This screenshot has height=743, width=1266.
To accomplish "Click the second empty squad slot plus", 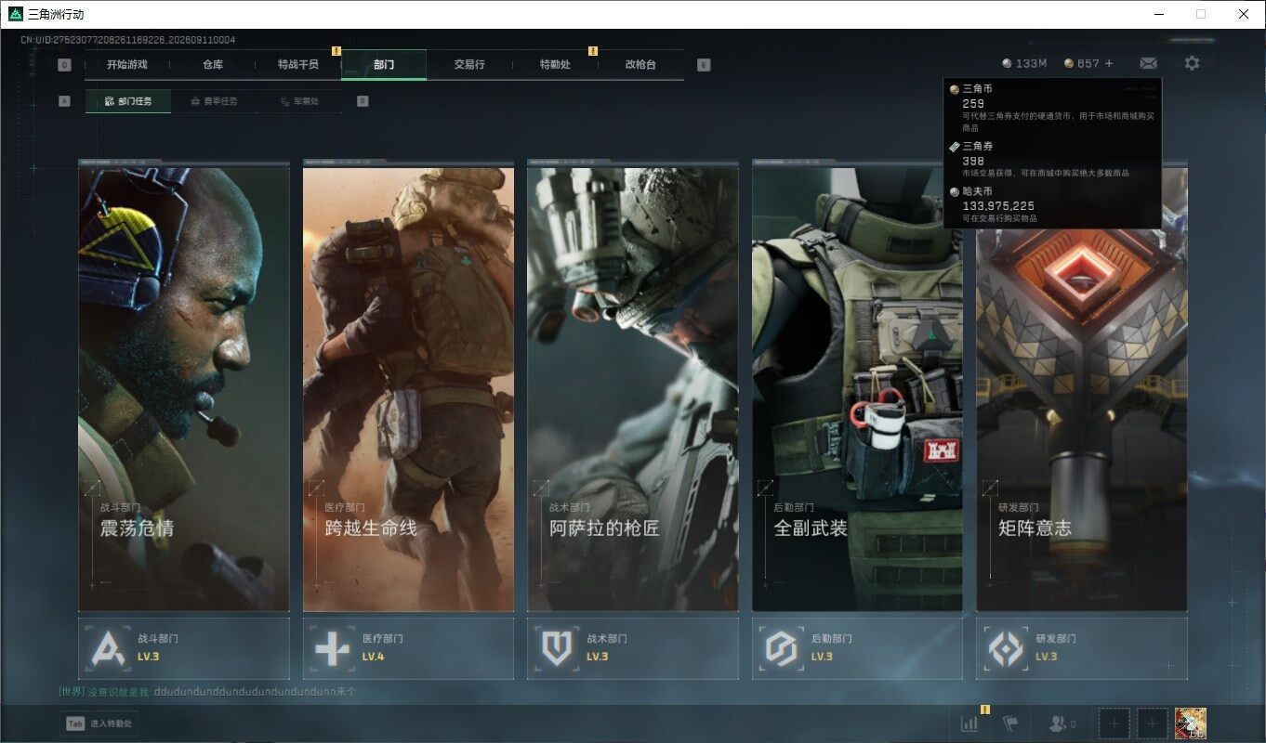I will point(1153,723).
